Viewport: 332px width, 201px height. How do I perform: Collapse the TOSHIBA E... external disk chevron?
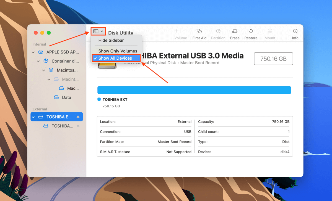(33, 117)
